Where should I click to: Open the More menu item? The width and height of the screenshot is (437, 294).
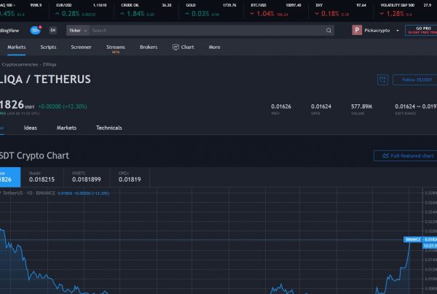click(214, 47)
